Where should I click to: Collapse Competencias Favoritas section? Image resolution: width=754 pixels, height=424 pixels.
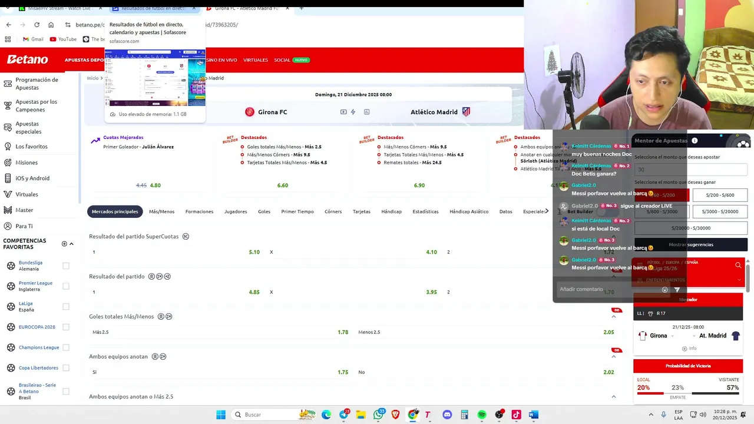point(71,244)
